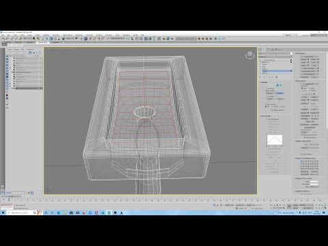Open Select by Name dialog icon

click(38, 39)
